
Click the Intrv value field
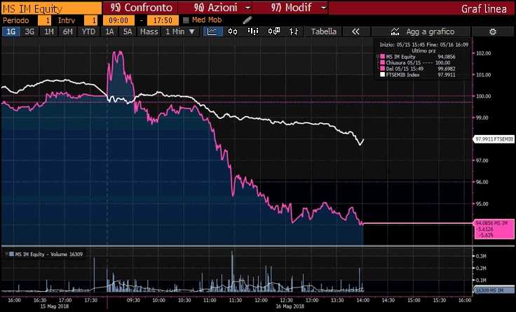coord(91,20)
